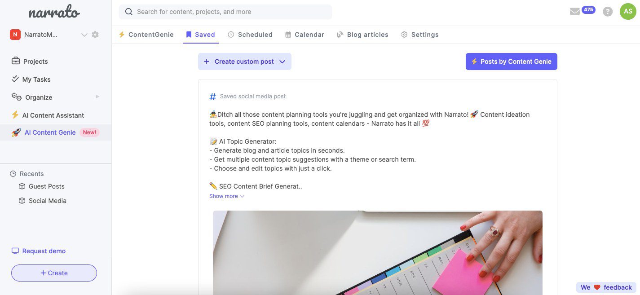Open the Blog articles tab
640x295 pixels.
(362, 35)
